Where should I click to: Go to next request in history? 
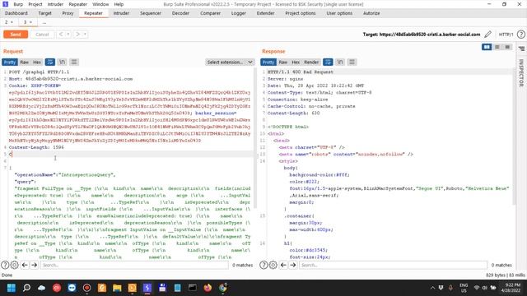(78, 35)
